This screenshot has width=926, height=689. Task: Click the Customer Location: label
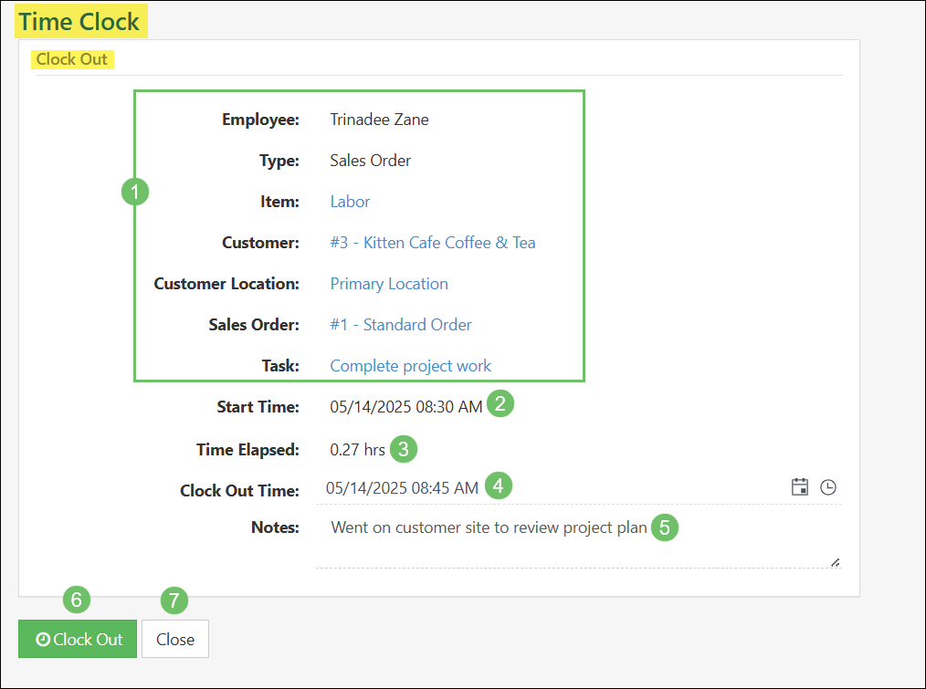(226, 284)
